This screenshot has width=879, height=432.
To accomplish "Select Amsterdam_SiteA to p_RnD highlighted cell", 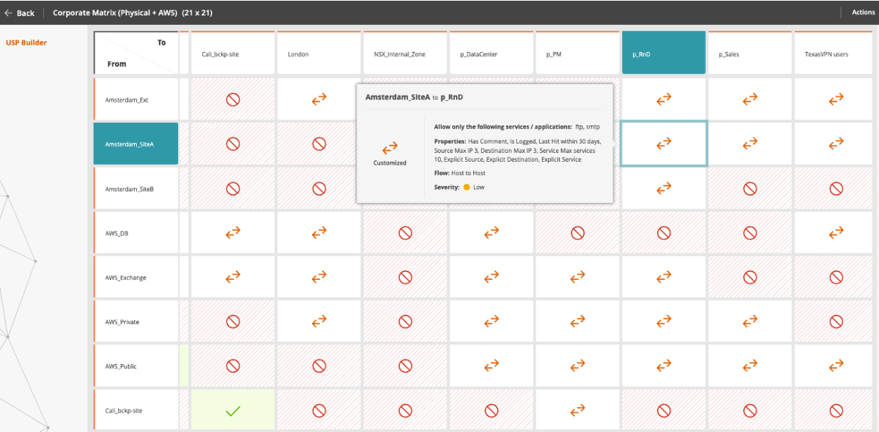I will (664, 144).
